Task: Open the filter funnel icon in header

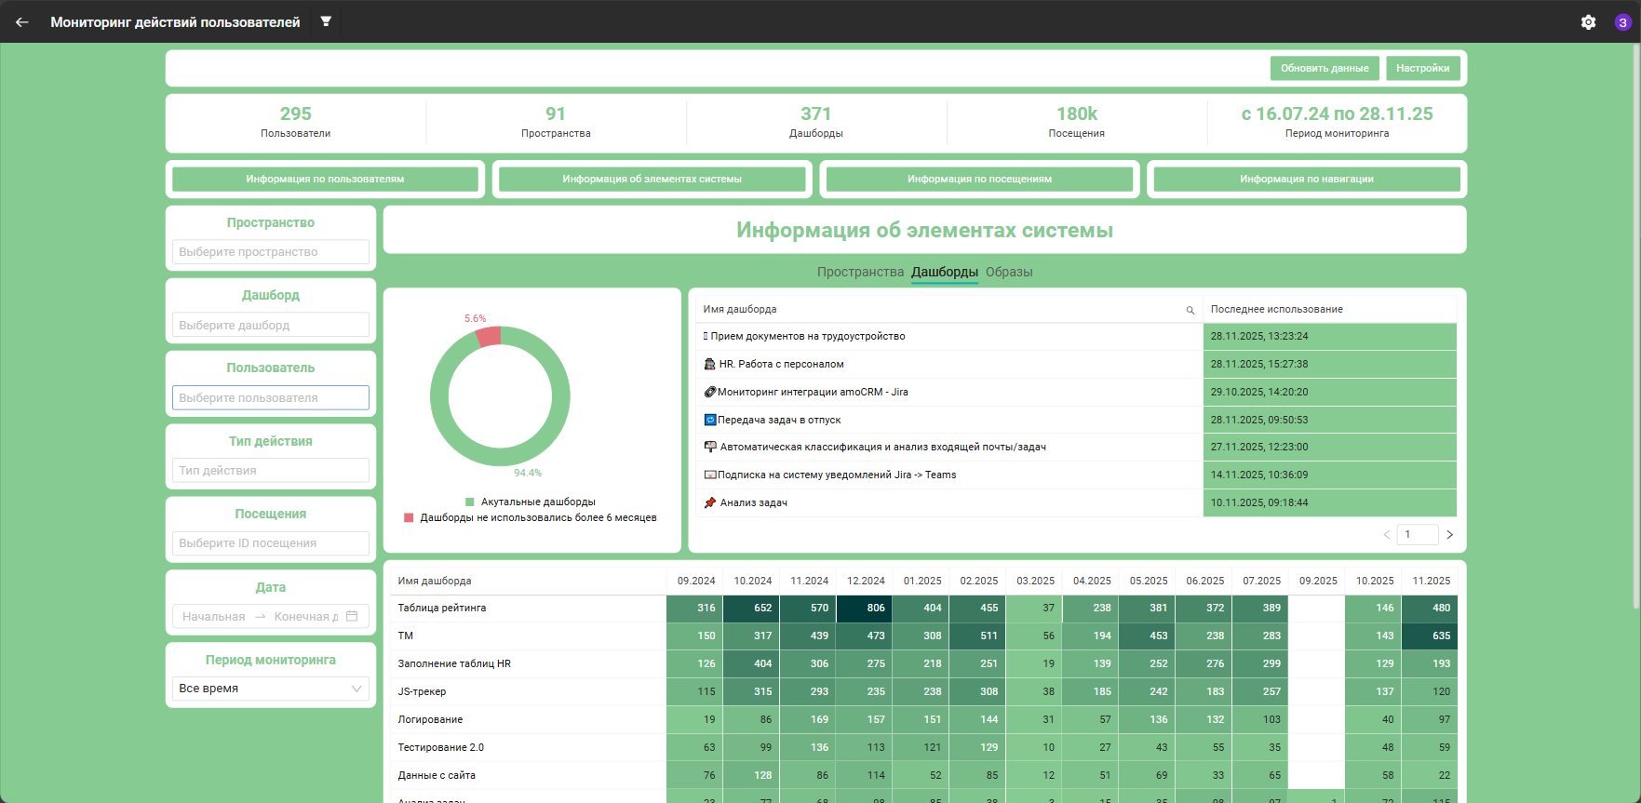Action: tap(326, 21)
